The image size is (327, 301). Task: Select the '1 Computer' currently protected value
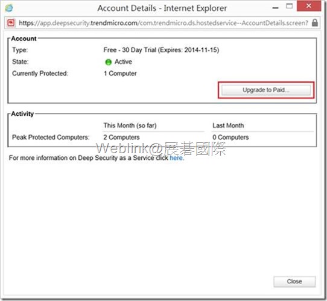click(120, 74)
